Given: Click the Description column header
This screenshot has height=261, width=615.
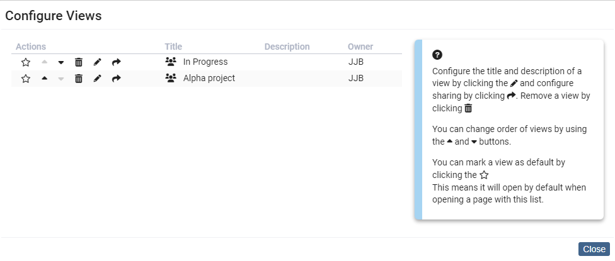Looking at the screenshot, I should (287, 47).
